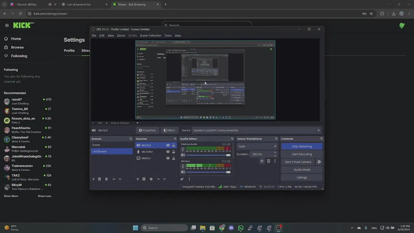This screenshot has width=414, height=233.
Task: Open virtual camera settings gear
Action: point(319,162)
